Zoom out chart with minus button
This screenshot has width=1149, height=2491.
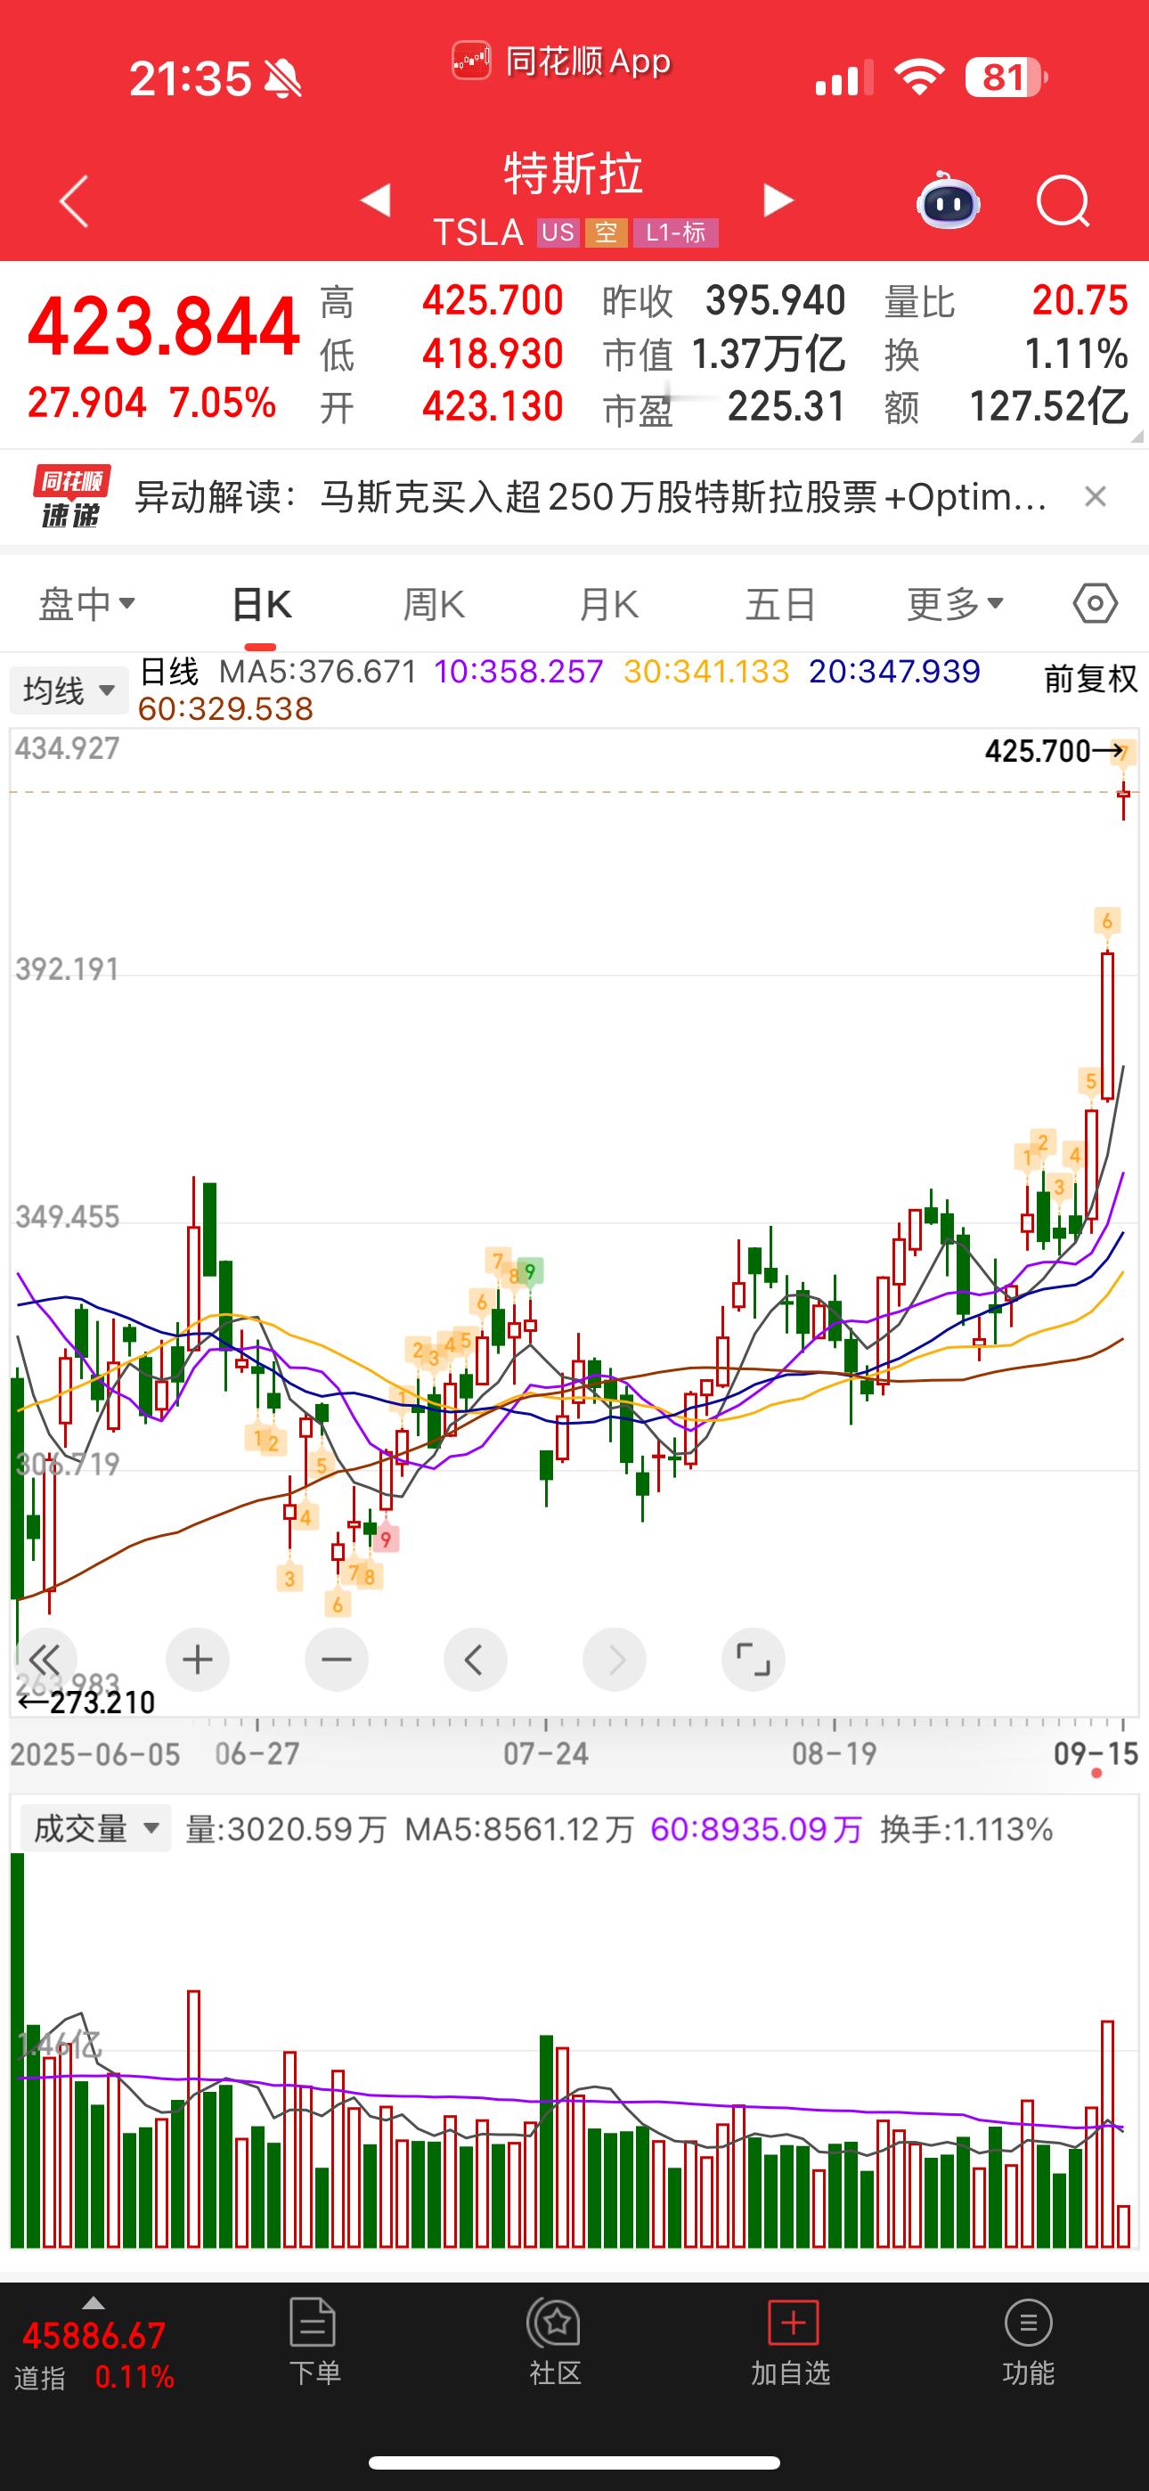[x=337, y=1660]
